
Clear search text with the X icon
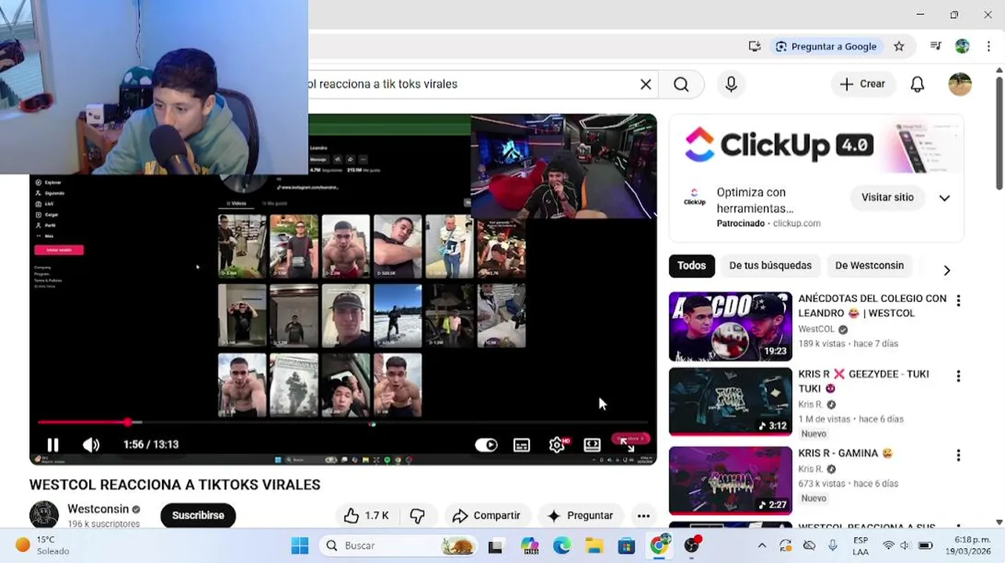click(646, 84)
